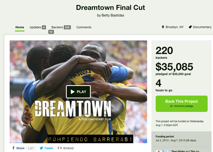This screenshot has width=213, height=152.
Task: Click the embed code brackets icon
Action: pyautogui.click(x=60, y=148)
